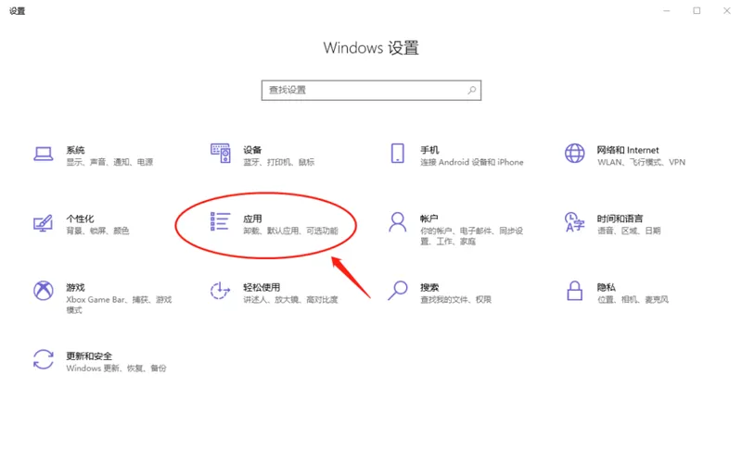The height and width of the screenshot is (475, 742).
Task: Open 隐私 settings title
Action: tap(607, 287)
